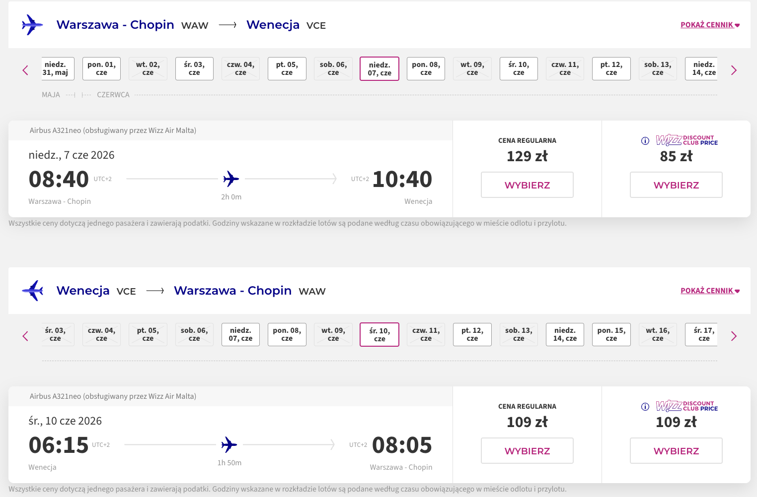Click the outbound flight airplane icon
Image resolution: width=757 pixels, height=497 pixels.
(x=32, y=25)
